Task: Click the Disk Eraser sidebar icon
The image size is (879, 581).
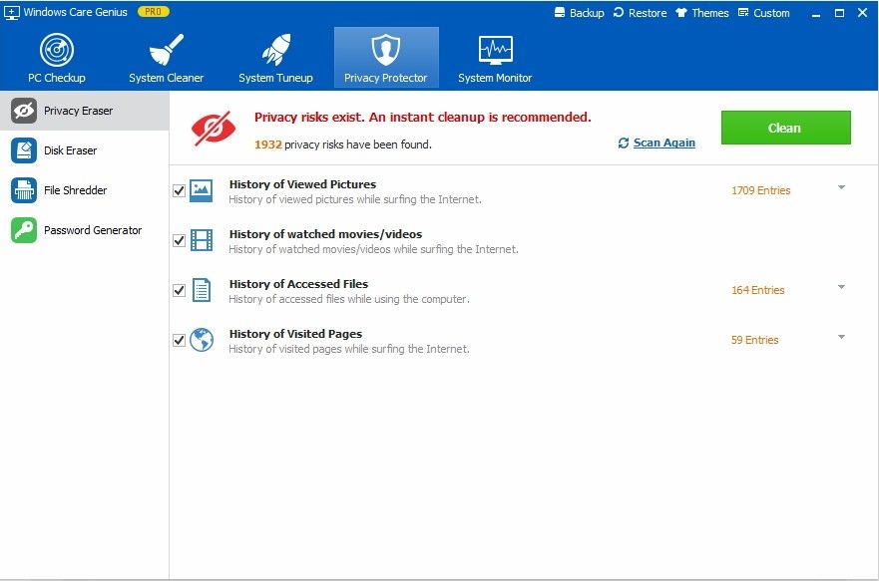Action: (24, 150)
